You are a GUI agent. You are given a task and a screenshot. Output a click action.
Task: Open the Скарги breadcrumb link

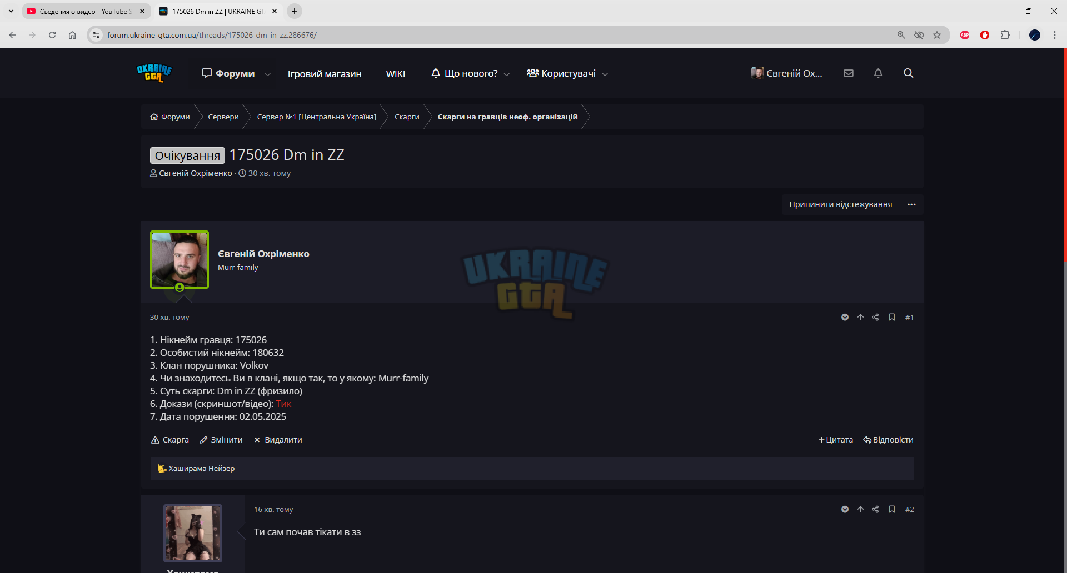tap(407, 117)
